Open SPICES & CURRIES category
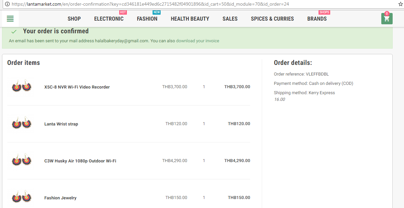 [x=272, y=19]
